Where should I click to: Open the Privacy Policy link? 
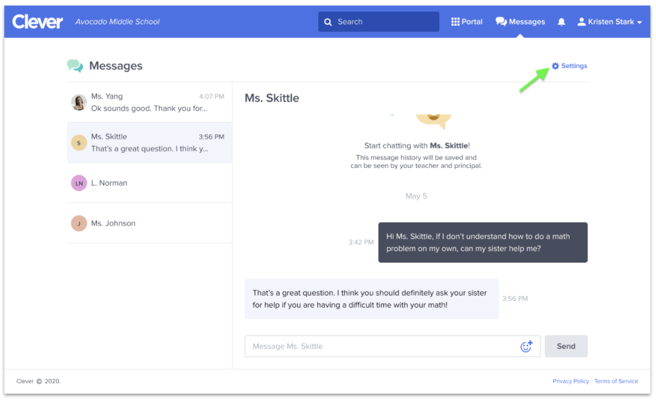[570, 381]
